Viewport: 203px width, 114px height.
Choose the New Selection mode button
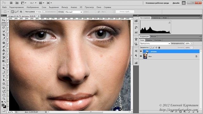12,12
